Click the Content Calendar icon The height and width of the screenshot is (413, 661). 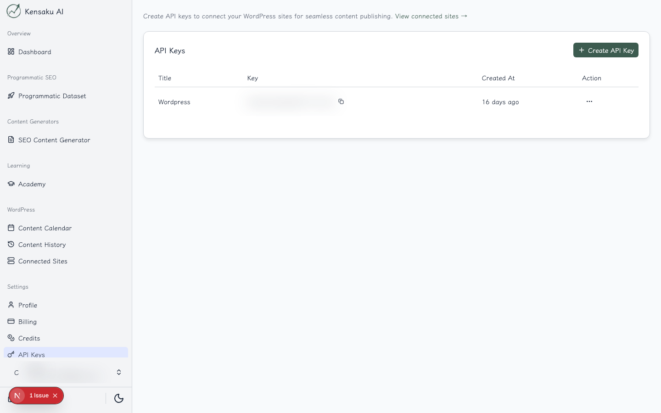click(11, 228)
